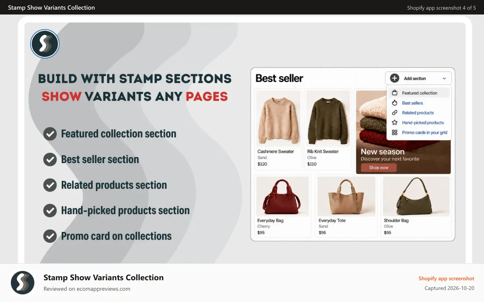Image resolution: width=484 pixels, height=302 pixels.
Task: Click the Best seller heading
Action: 279,78
